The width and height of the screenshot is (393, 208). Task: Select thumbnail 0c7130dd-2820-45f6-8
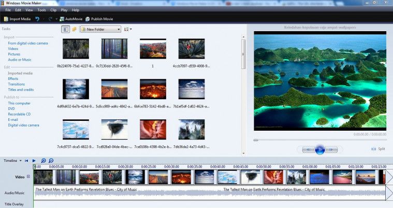coord(114,49)
